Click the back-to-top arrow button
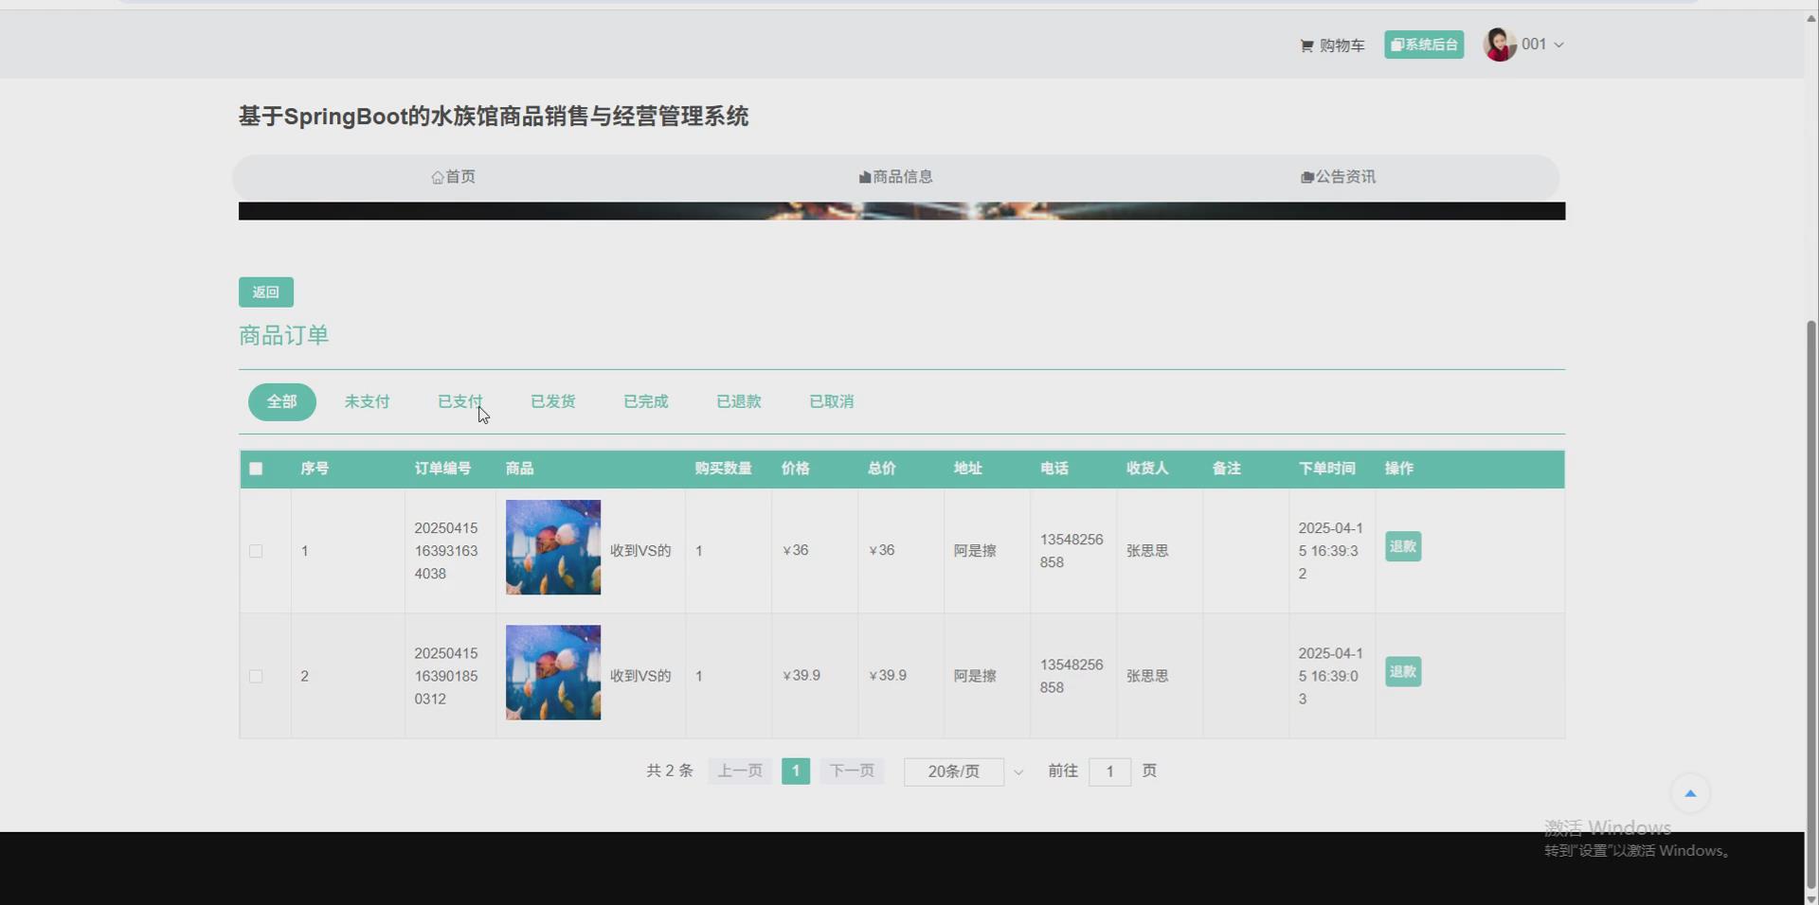This screenshot has width=1819, height=905. click(1690, 793)
